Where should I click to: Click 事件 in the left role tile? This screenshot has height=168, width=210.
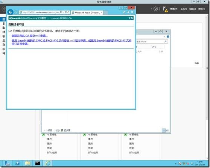[x=49, y=139]
